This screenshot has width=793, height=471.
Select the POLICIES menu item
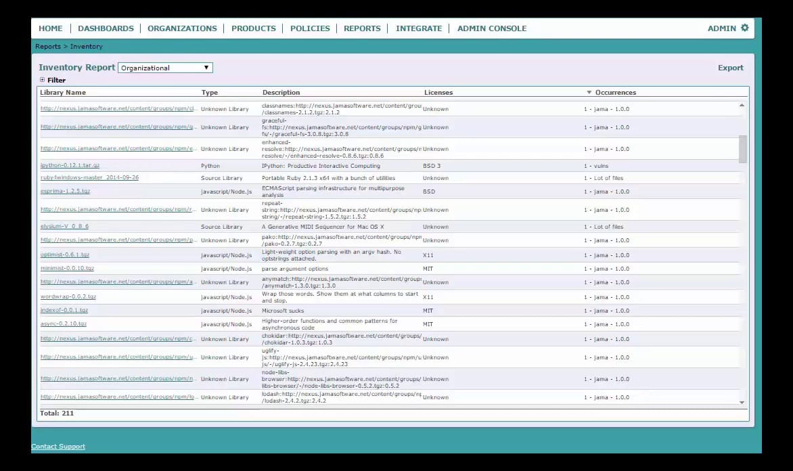click(310, 28)
